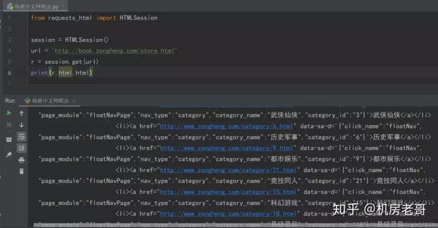This screenshot has height=228, width=438.
Task: Open category/15.html link in output
Action: [228, 192]
